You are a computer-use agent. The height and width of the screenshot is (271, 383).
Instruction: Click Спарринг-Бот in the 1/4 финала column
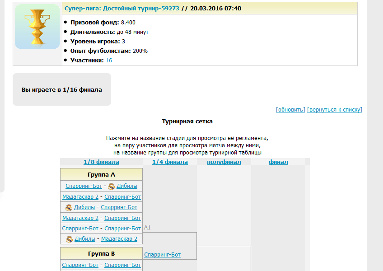[x=162, y=255]
